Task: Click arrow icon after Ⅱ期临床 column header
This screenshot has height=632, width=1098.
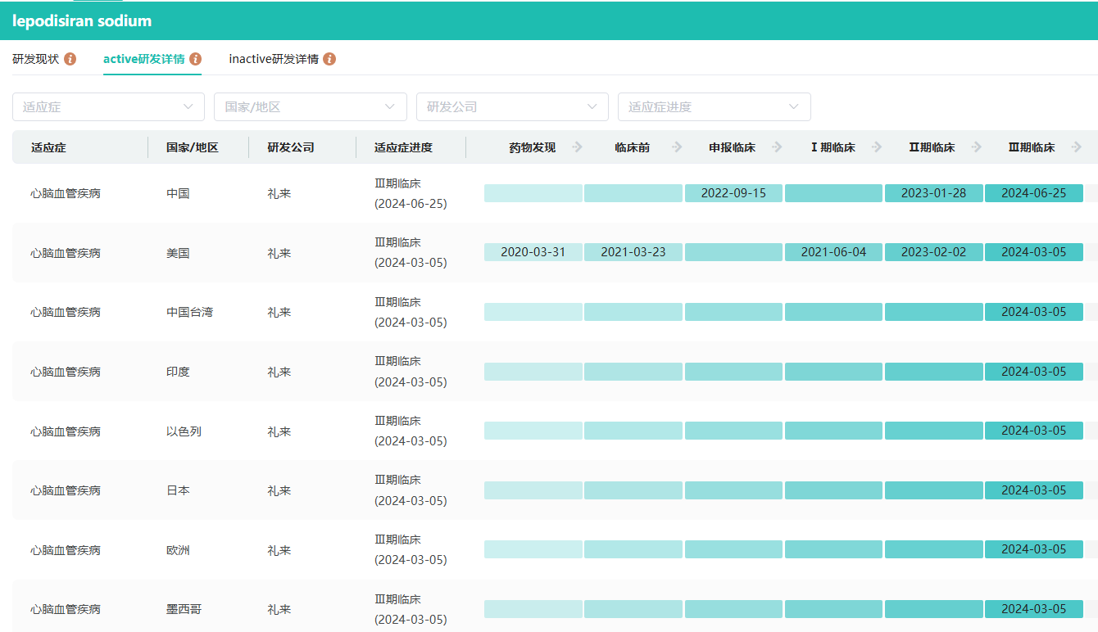Action: [977, 147]
